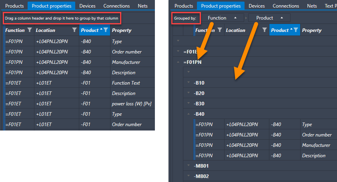This screenshot has width=337, height=182.
Task: Click Function column filter icon in left panel
Action: pyautogui.click(x=30, y=30)
